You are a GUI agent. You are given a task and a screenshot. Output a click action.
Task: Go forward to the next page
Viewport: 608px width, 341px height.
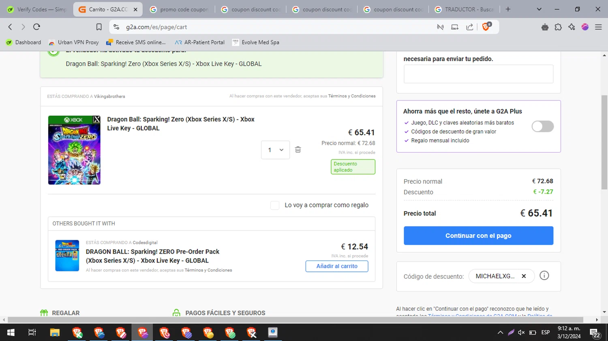tap(23, 27)
